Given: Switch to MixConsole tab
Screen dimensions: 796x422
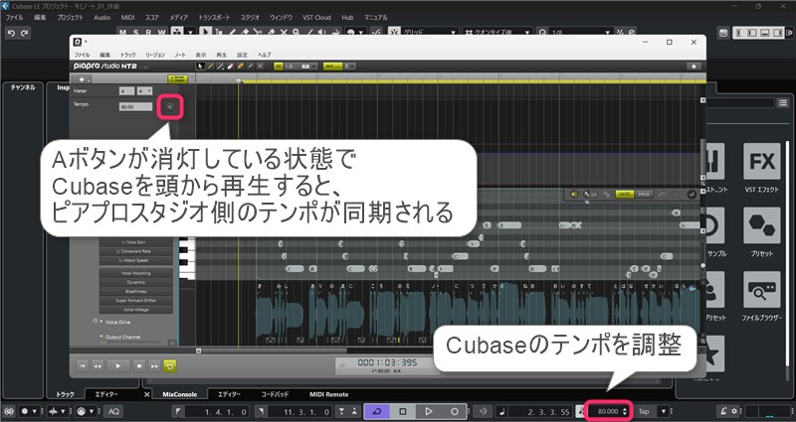Looking at the screenshot, I should (179, 394).
